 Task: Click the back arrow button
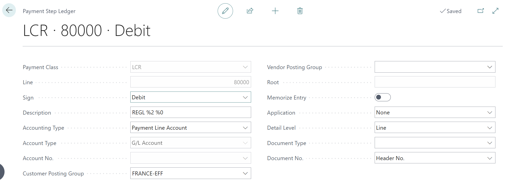(x=9, y=10)
